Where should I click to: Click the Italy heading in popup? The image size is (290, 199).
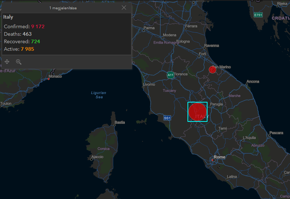pyautogui.click(x=8, y=17)
